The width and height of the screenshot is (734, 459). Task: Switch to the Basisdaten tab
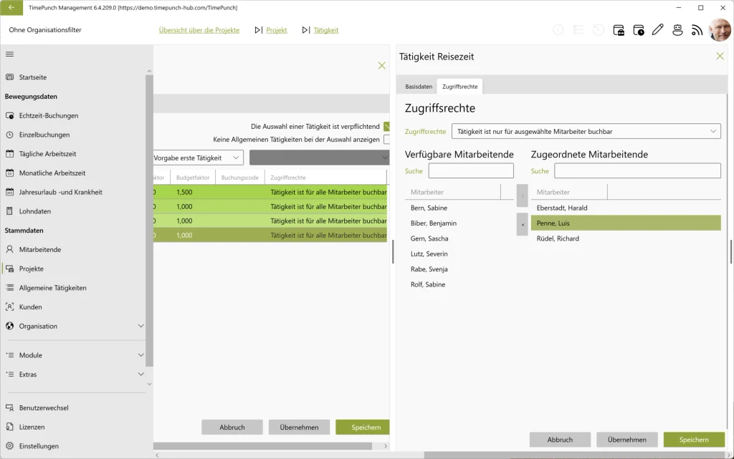click(x=419, y=87)
